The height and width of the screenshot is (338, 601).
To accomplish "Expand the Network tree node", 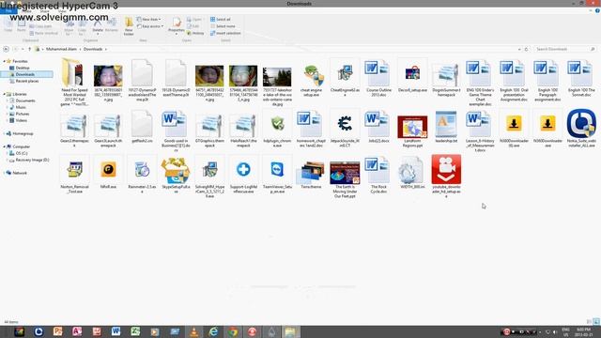I will 4,173.
